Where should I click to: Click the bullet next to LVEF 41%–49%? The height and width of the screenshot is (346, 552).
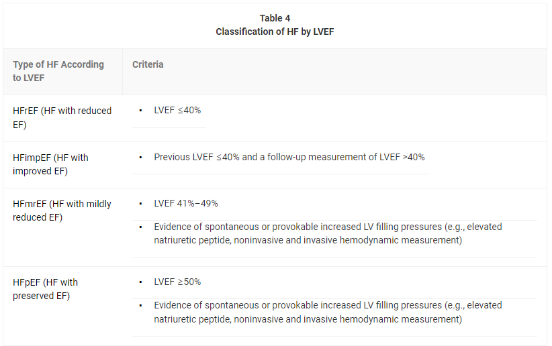click(x=140, y=204)
